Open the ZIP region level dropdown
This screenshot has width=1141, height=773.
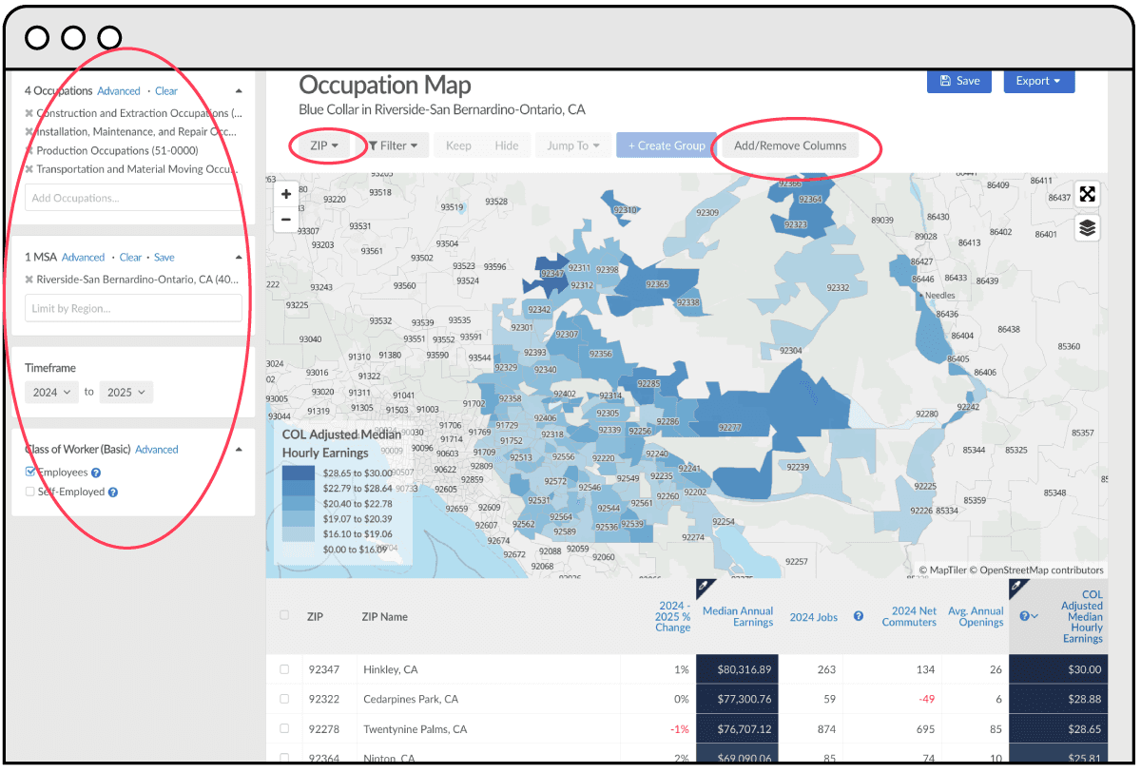pyautogui.click(x=324, y=145)
